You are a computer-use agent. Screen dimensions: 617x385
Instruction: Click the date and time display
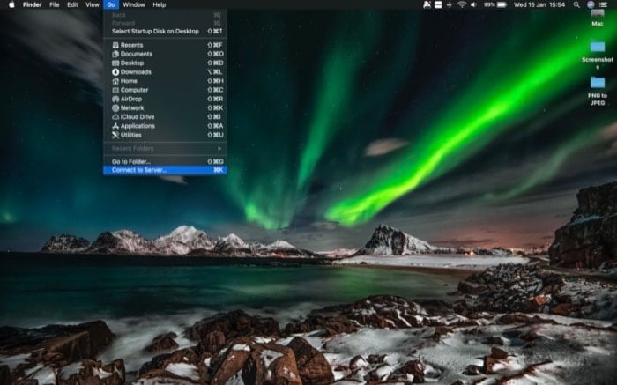(x=539, y=4)
